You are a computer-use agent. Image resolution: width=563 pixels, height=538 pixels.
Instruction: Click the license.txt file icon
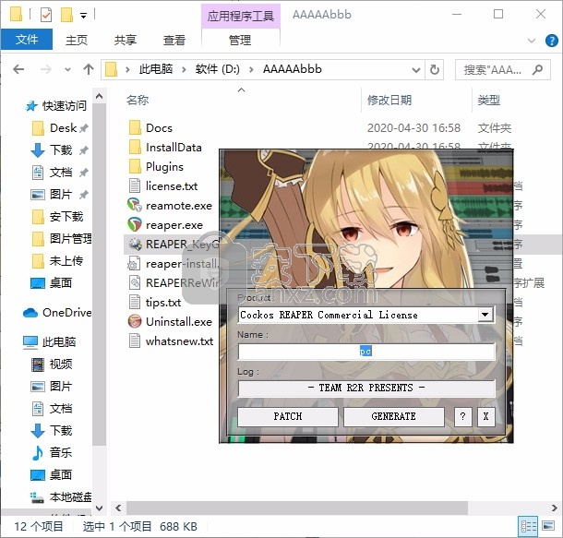pos(135,185)
